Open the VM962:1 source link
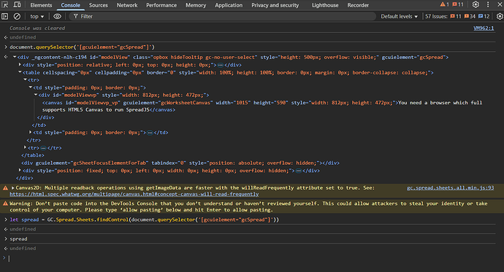This screenshot has width=504, height=272. tap(484, 28)
